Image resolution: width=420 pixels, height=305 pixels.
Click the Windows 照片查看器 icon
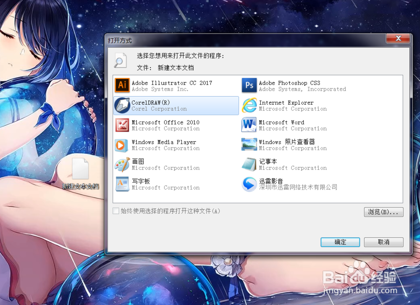pyautogui.click(x=249, y=145)
